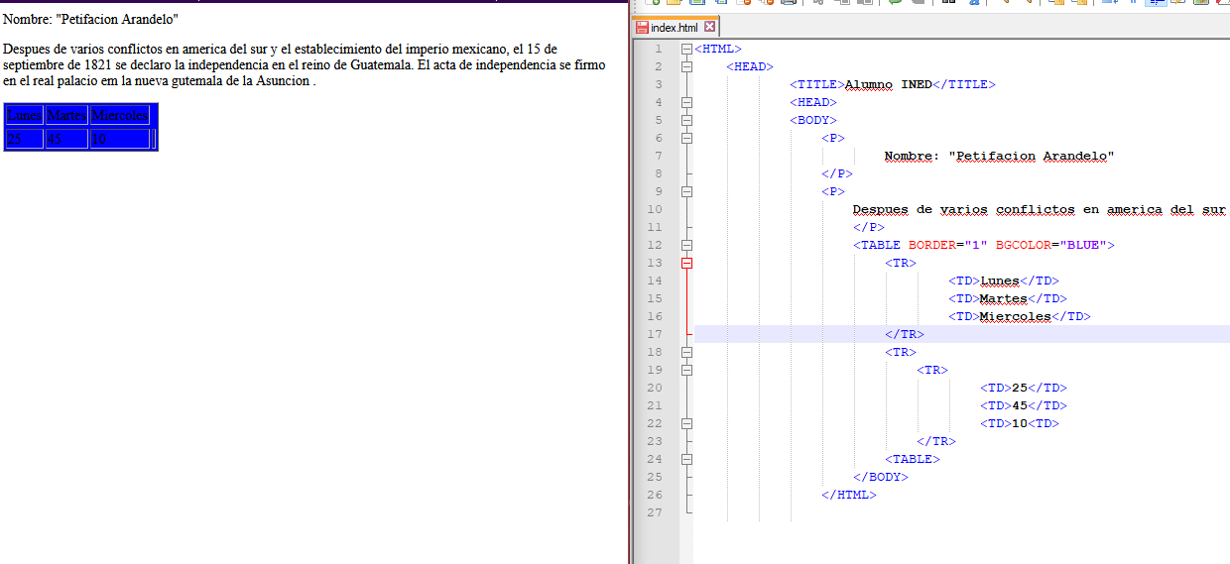Click the Miercoles cell in the rendered table
This screenshot has width=1230, height=564.
[119, 116]
